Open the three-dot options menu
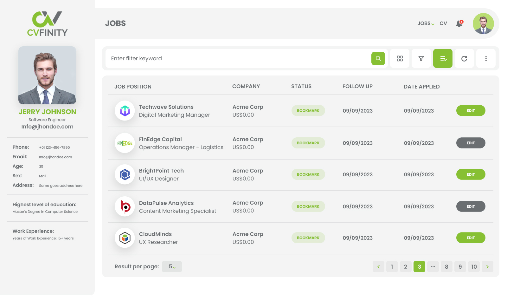The image size is (507, 301). [x=486, y=58]
